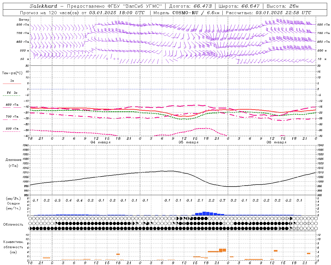Viewport: 331px width, 265px height.
Task: Click the 'Облачность' cloud cover label
Action: (13, 224)
